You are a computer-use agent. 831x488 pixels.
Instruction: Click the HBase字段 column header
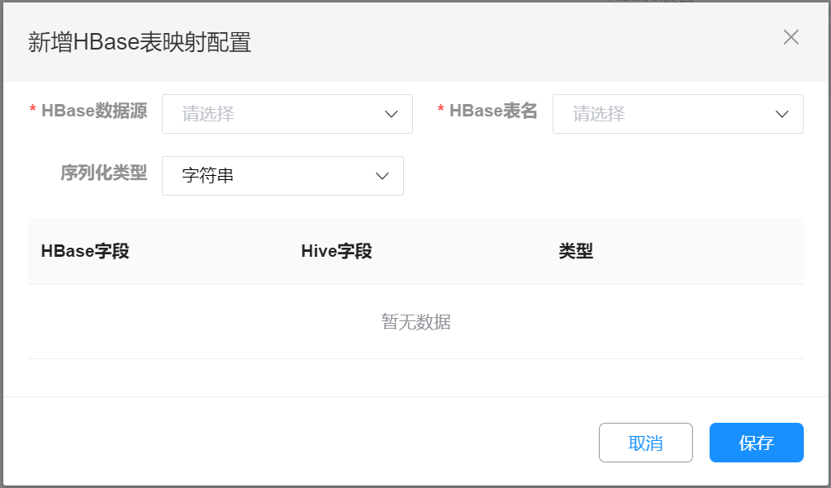[85, 252]
